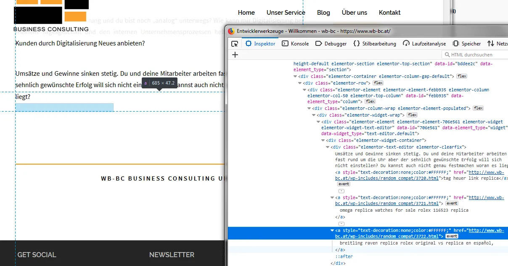508x266 pixels.
Task: Collapse the elementor-widget-container div node
Action: click(x=323, y=141)
